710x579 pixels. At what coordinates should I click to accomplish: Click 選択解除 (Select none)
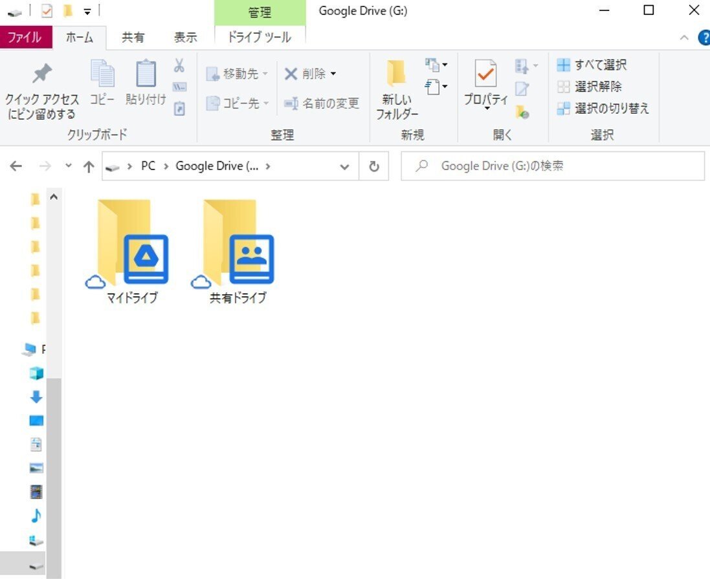[589, 86]
